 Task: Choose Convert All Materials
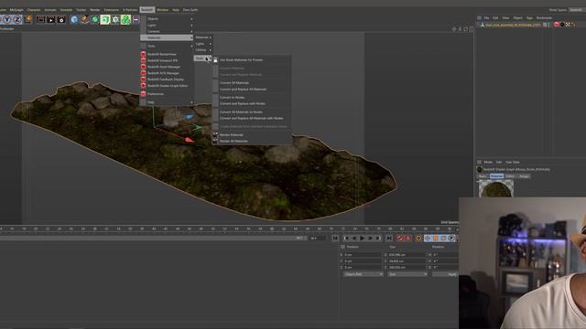253,83
